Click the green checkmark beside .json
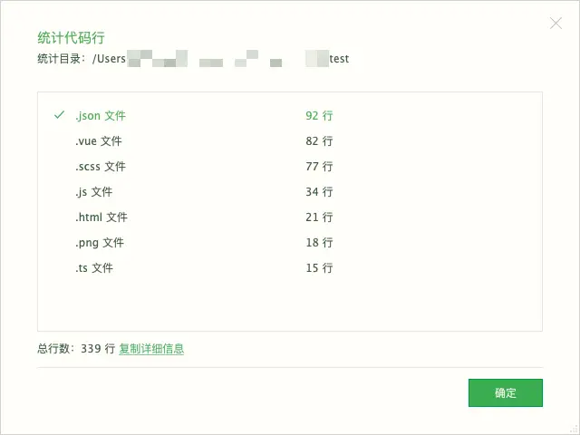 pos(60,115)
